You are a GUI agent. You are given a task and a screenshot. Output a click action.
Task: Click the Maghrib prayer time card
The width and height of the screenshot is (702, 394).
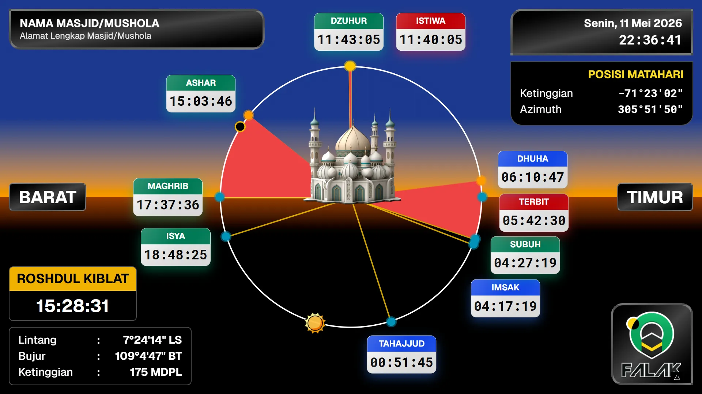168,197
